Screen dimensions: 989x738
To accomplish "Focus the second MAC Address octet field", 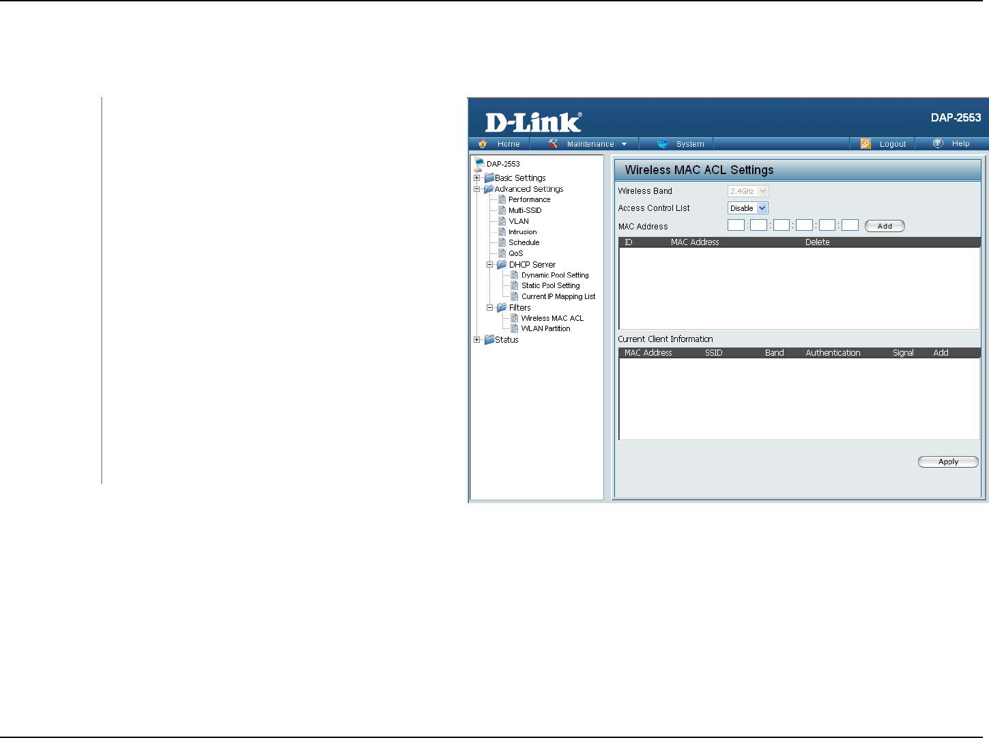I will [758, 225].
